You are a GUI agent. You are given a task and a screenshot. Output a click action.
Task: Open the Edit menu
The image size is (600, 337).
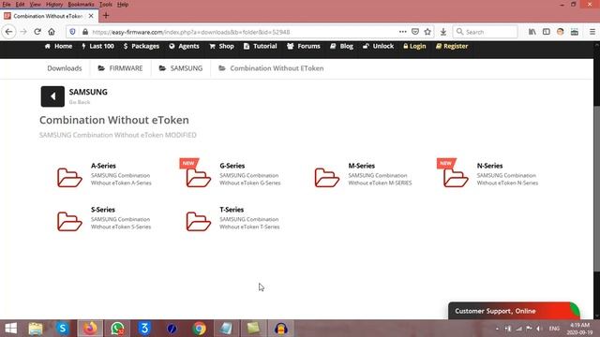tap(20, 4)
